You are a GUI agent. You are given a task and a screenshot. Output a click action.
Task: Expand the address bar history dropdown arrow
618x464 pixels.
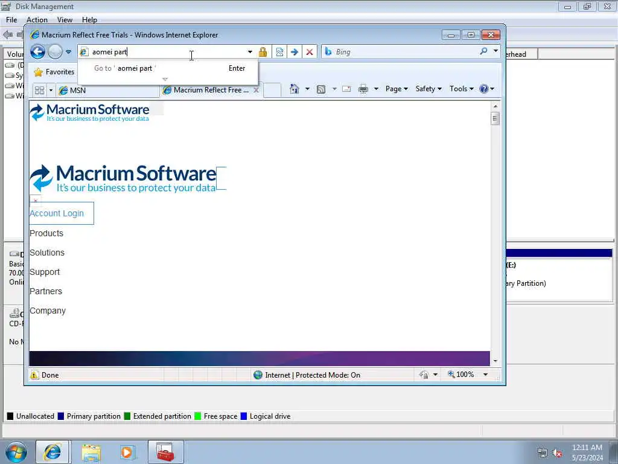pos(250,52)
